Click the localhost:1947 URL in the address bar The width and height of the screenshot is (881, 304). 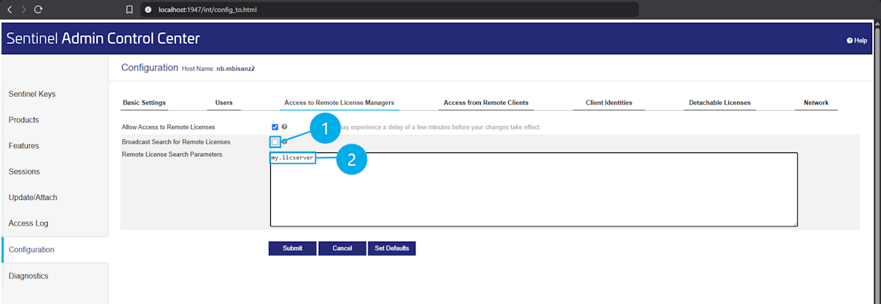[207, 10]
